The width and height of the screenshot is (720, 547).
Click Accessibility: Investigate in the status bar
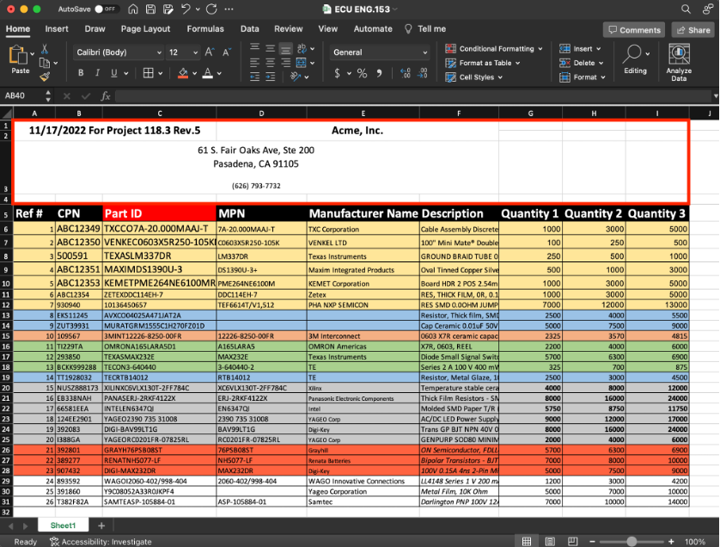[101, 542]
